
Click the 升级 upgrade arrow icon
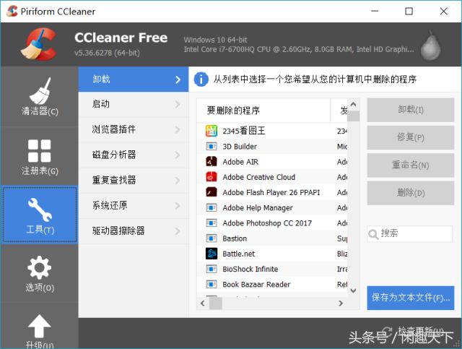pyautogui.click(x=39, y=326)
